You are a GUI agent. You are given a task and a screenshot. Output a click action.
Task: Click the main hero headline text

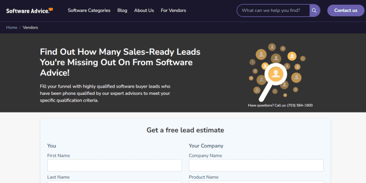point(120,62)
